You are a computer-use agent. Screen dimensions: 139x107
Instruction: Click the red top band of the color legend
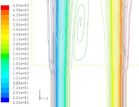[5, 8]
